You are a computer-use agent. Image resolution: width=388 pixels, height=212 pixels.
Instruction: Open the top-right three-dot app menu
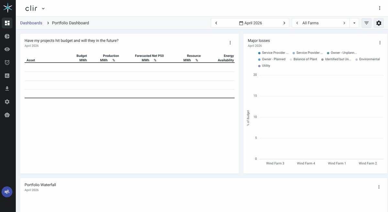(380, 8)
